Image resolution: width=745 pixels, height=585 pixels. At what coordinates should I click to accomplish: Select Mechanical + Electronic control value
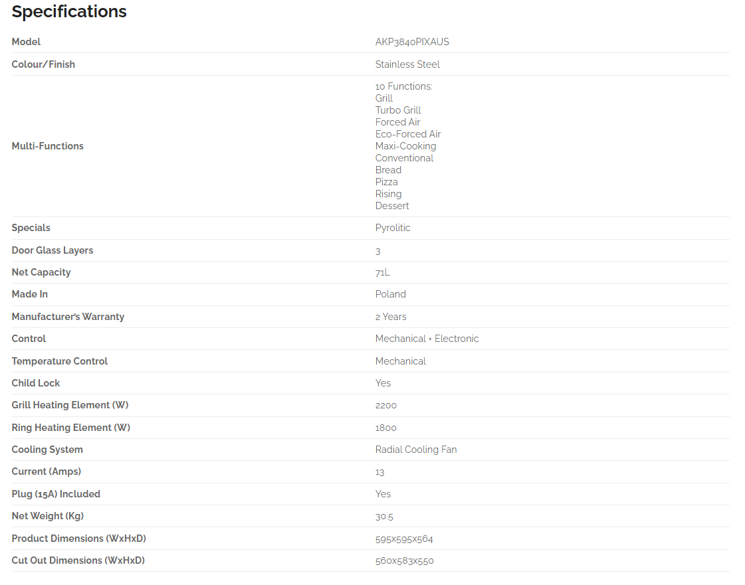tap(427, 339)
